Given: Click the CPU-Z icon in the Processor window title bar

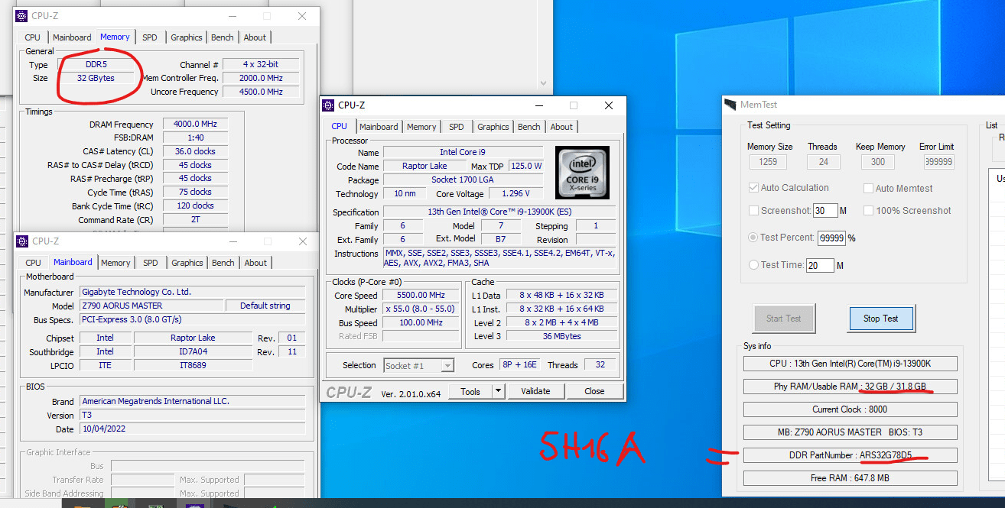Looking at the screenshot, I should click(x=328, y=105).
